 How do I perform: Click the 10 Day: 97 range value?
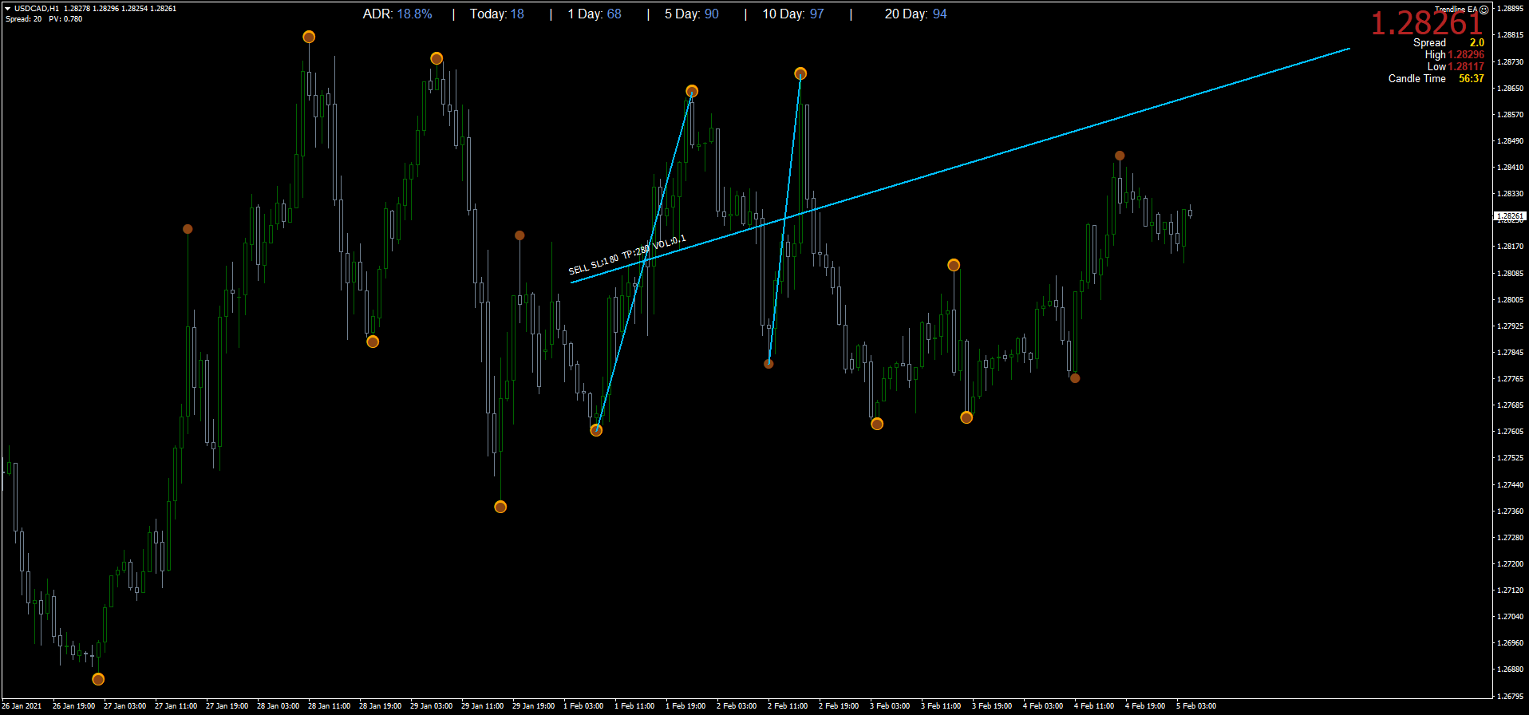pos(793,14)
